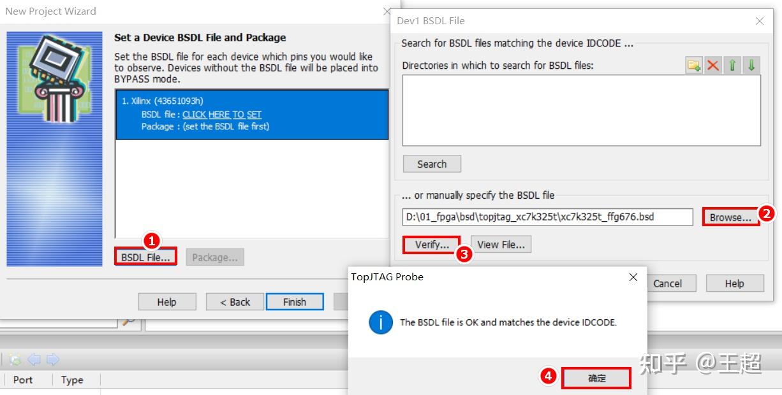The width and height of the screenshot is (782, 395).
Task: Click the Search button for BSDL directories
Action: pos(432,164)
